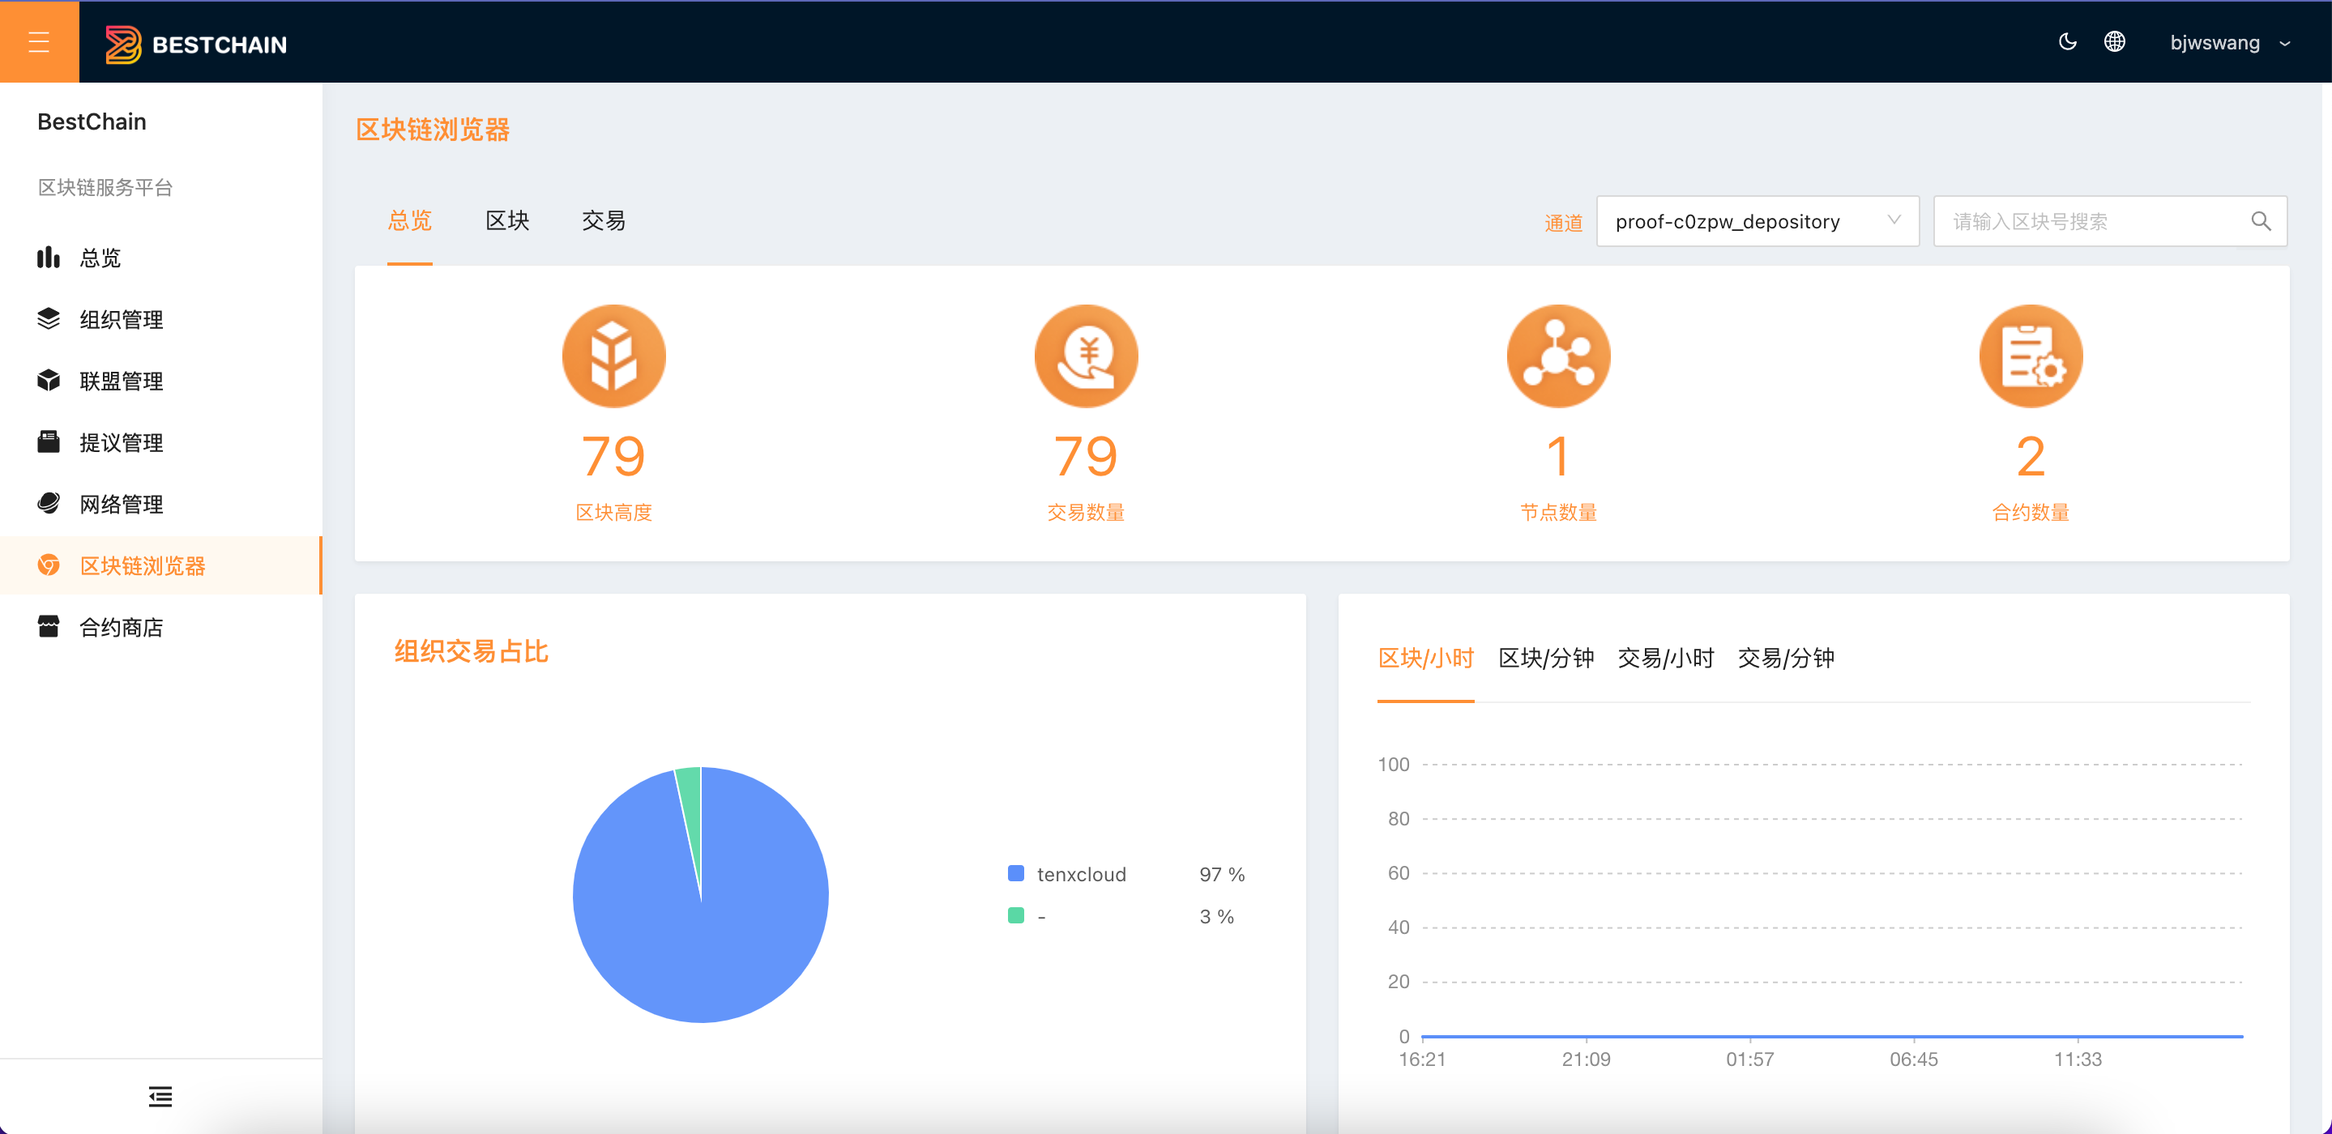Click the blue tenxcloud legend swatch
Screen dimensions: 2332x1134
1016,873
